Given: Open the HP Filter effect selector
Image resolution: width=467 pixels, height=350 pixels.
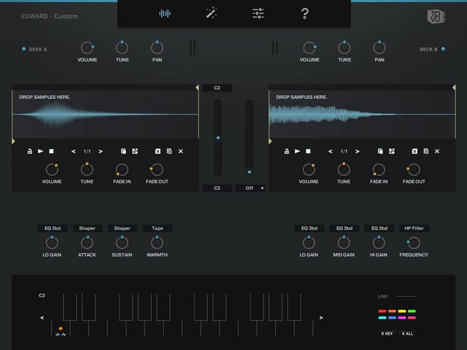Looking at the screenshot, I should pyautogui.click(x=414, y=228).
